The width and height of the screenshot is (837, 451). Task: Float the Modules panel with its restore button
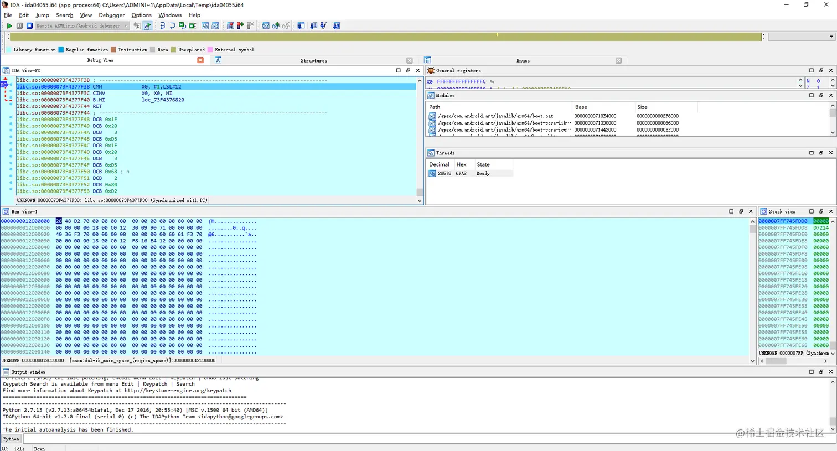click(x=821, y=95)
